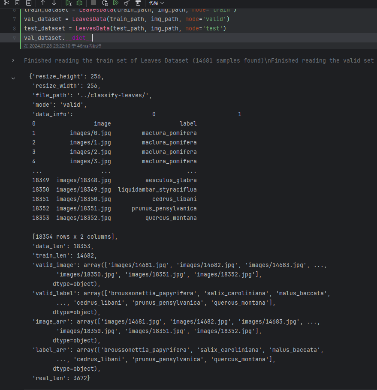Run all cells with the double-play icon
Screen dimensions: 377x390
click(116, 3)
